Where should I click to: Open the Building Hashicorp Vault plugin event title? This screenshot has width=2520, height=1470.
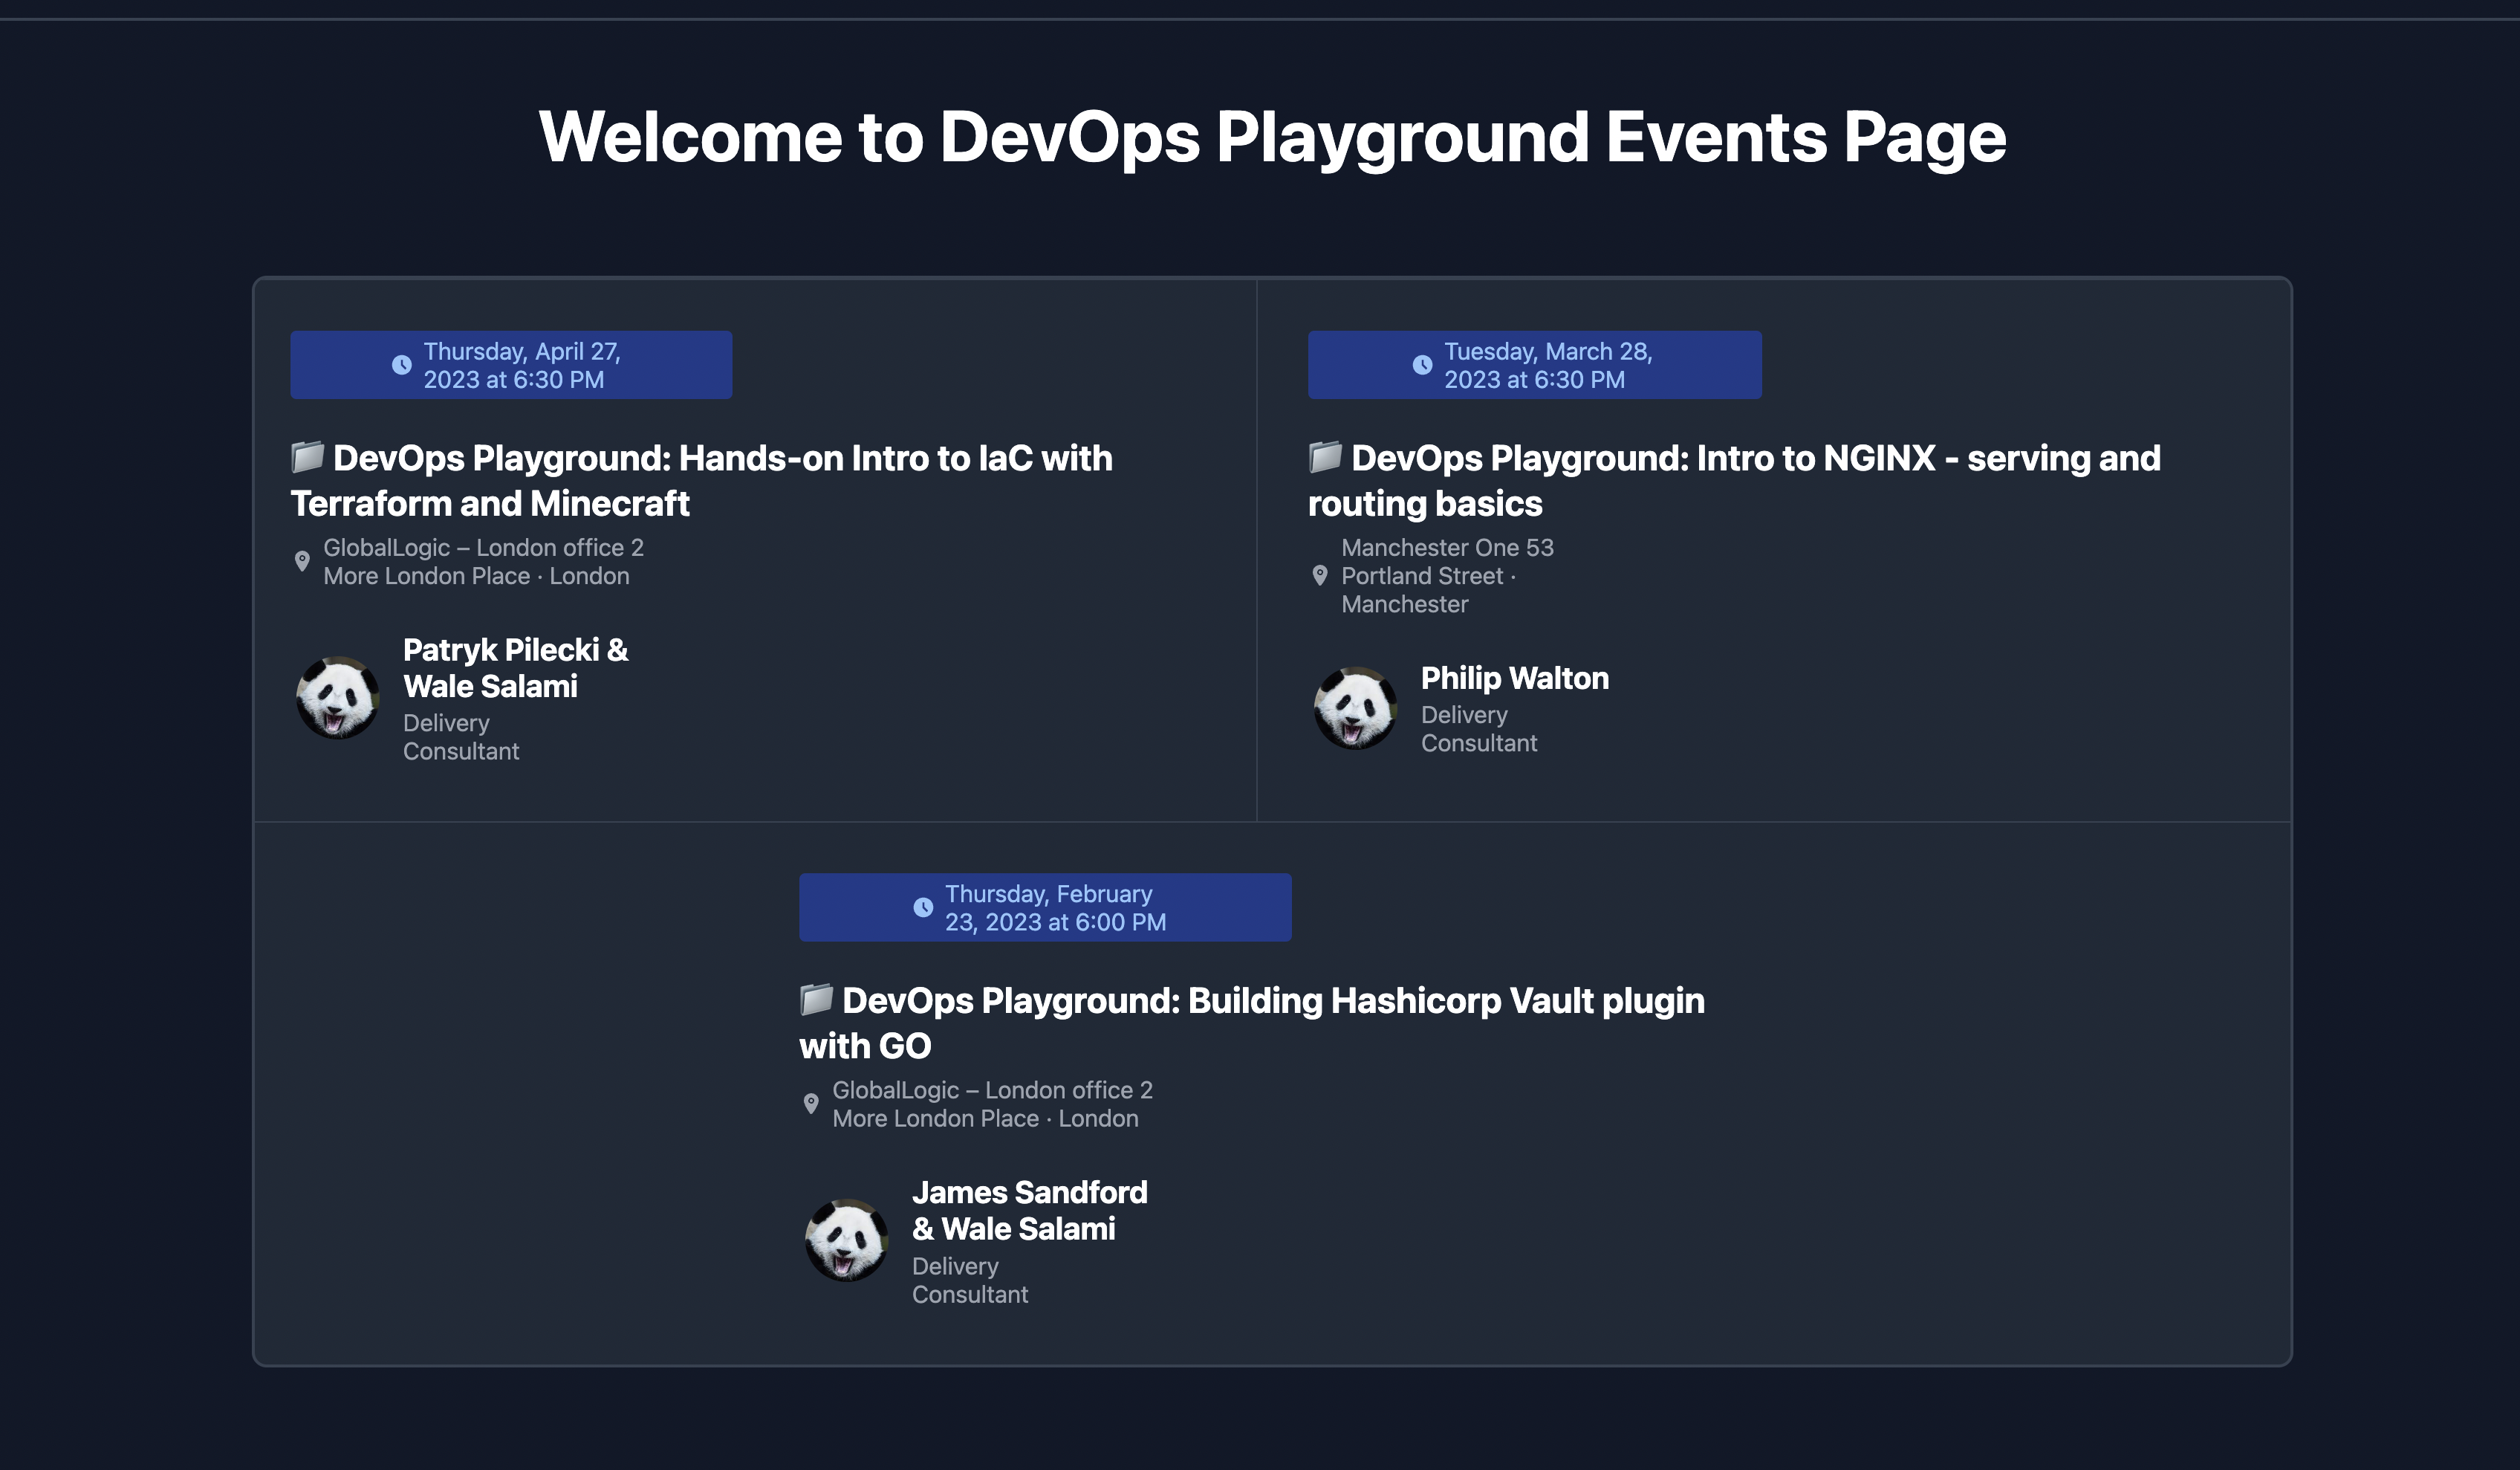tap(1250, 1022)
